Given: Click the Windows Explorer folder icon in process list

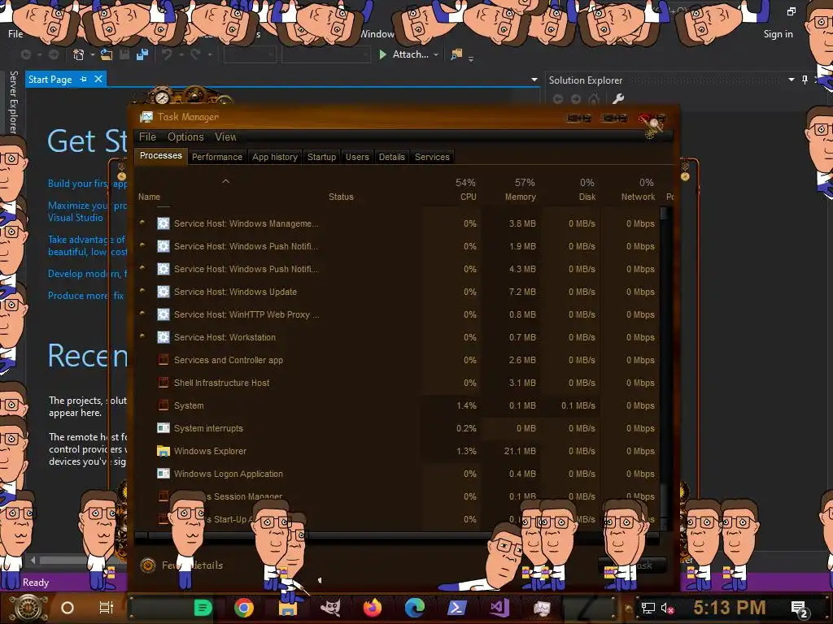Looking at the screenshot, I should pos(164,451).
